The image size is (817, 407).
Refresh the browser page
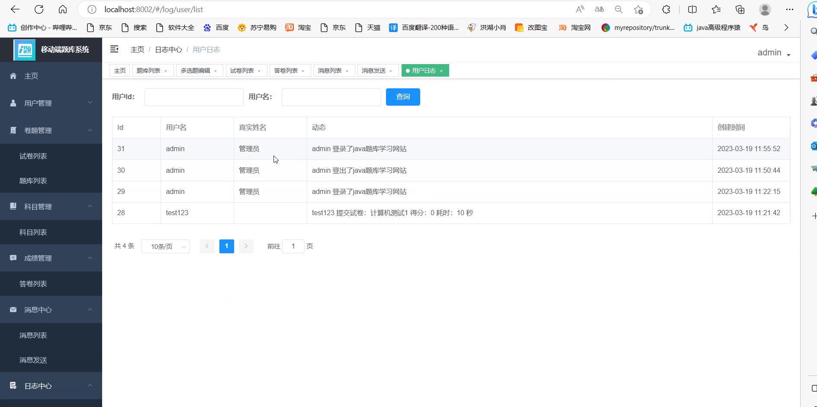[39, 9]
